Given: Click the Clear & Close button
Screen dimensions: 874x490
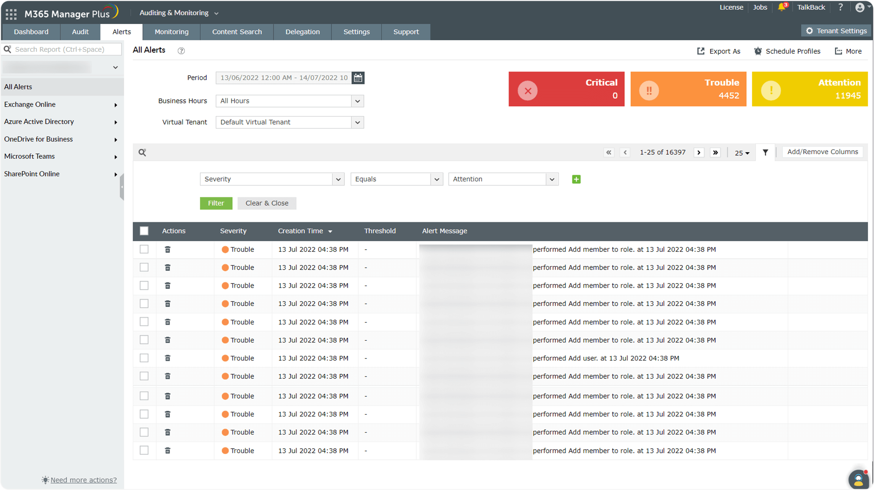Looking at the screenshot, I should [267, 203].
